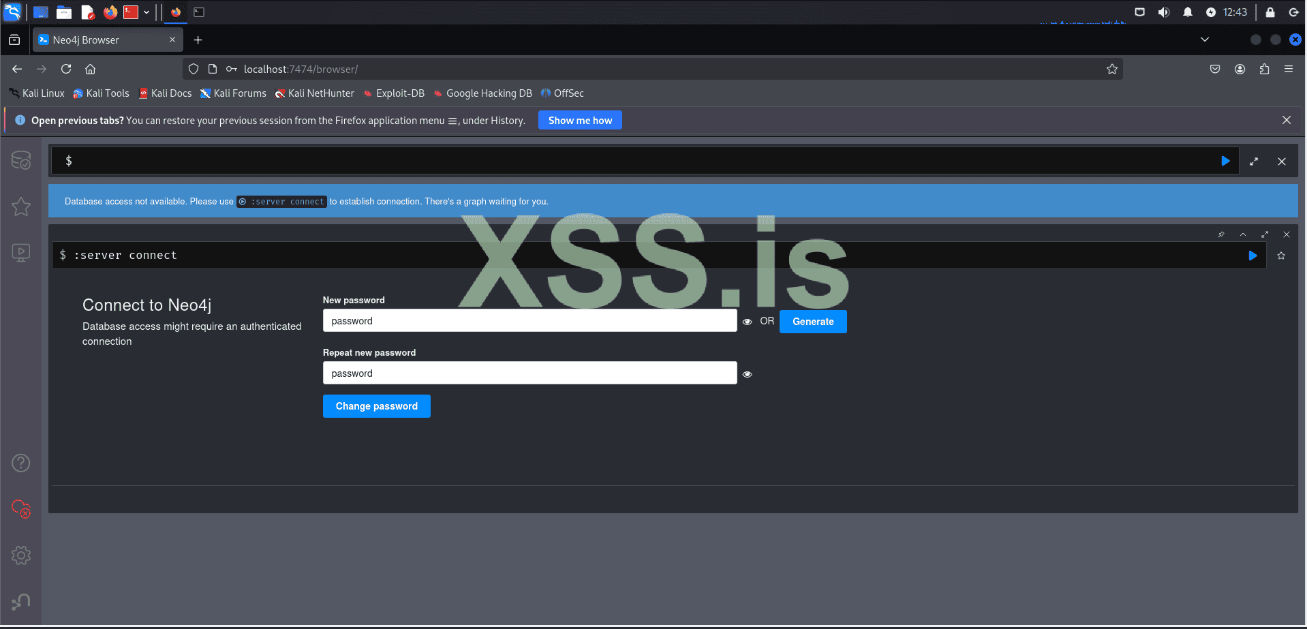Open Firefox extensions icon

pyautogui.click(x=1264, y=69)
